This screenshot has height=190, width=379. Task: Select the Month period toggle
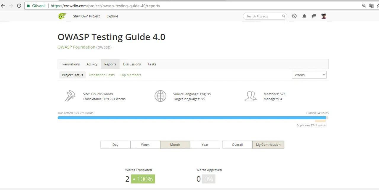click(x=175, y=145)
